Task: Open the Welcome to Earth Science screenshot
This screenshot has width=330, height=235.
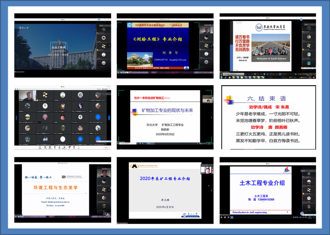Action: pyautogui.click(x=268, y=46)
